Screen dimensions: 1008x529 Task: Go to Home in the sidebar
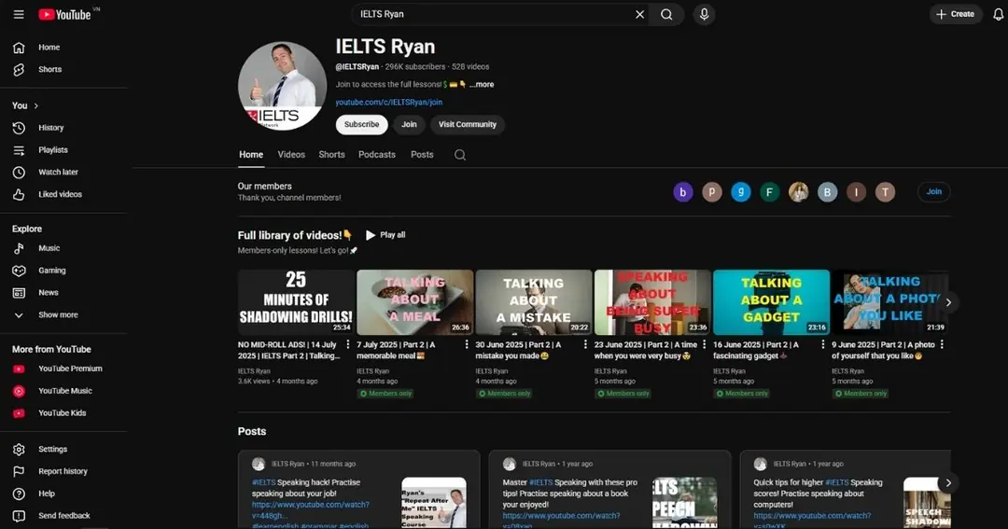coord(49,47)
